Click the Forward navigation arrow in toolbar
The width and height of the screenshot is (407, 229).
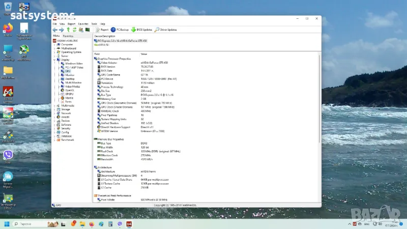click(x=61, y=30)
